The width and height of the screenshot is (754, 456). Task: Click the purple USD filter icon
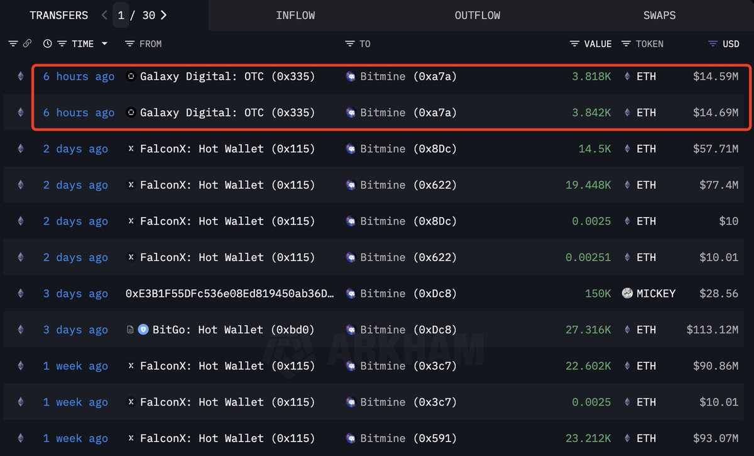pos(713,43)
